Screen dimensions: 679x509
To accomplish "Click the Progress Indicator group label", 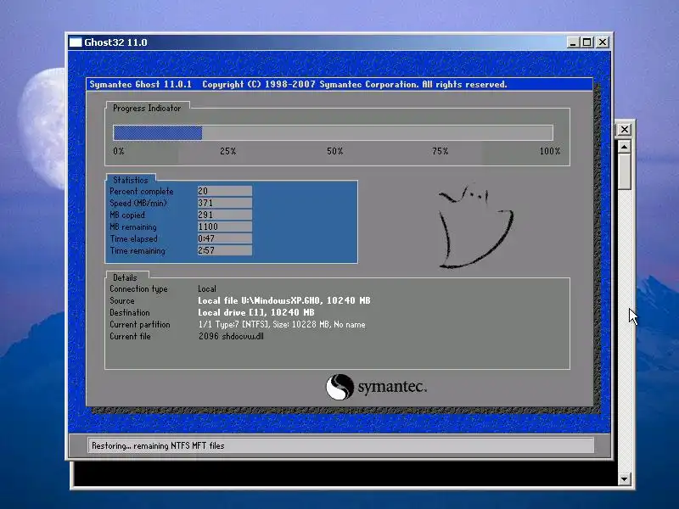I will [147, 109].
